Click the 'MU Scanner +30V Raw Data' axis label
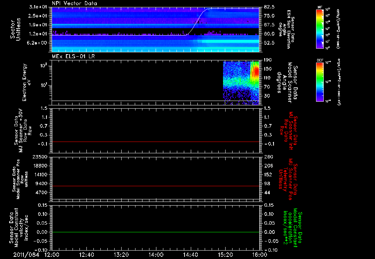 pyautogui.click(x=23, y=131)
